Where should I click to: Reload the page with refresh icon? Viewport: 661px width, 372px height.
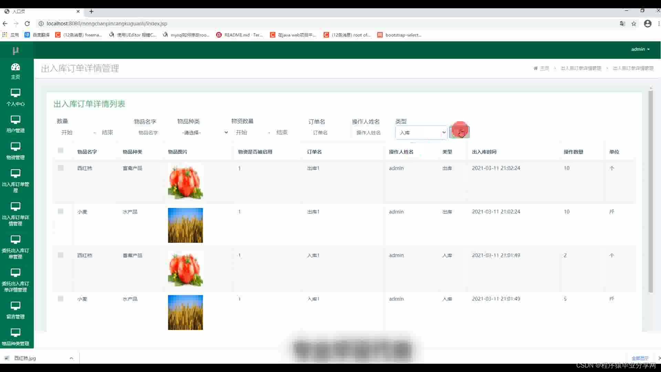pyautogui.click(x=27, y=23)
